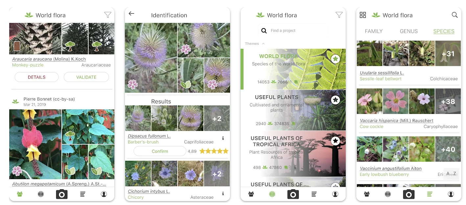Tap the list icon on the Identification screen

point(198,194)
